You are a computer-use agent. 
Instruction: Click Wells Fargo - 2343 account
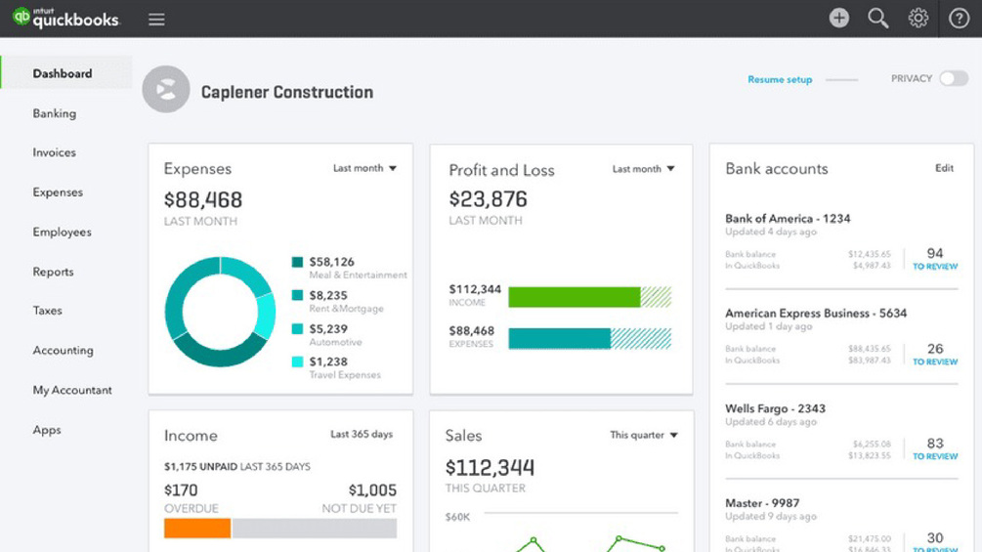(775, 408)
